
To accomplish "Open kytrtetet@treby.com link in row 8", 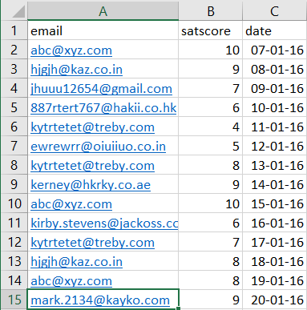I will 93,166.
